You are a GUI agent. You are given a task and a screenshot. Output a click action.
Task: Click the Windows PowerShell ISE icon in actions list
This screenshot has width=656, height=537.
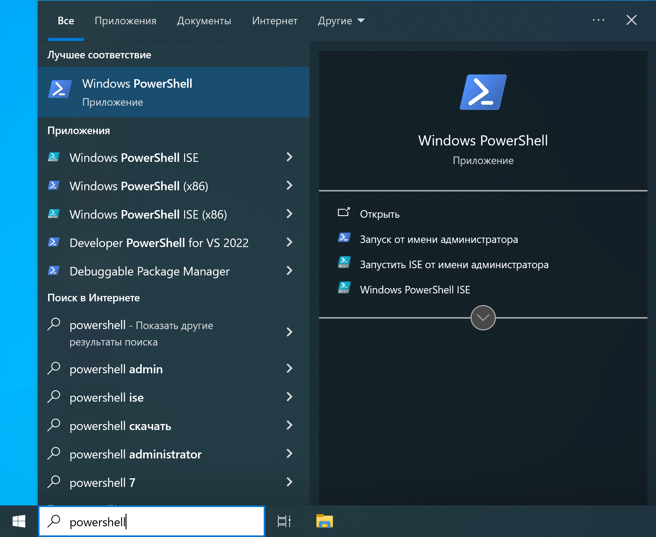[344, 288]
